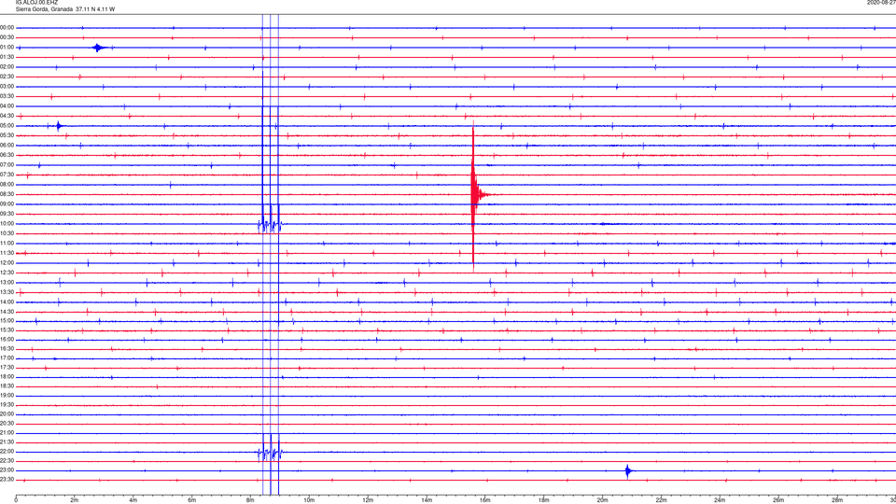Viewport: 896px width, 504px height.
Task: Select the 23:00 time label
Action: click(x=7, y=470)
